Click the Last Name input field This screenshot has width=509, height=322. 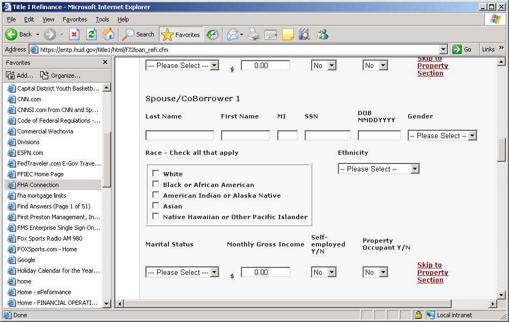(180, 136)
